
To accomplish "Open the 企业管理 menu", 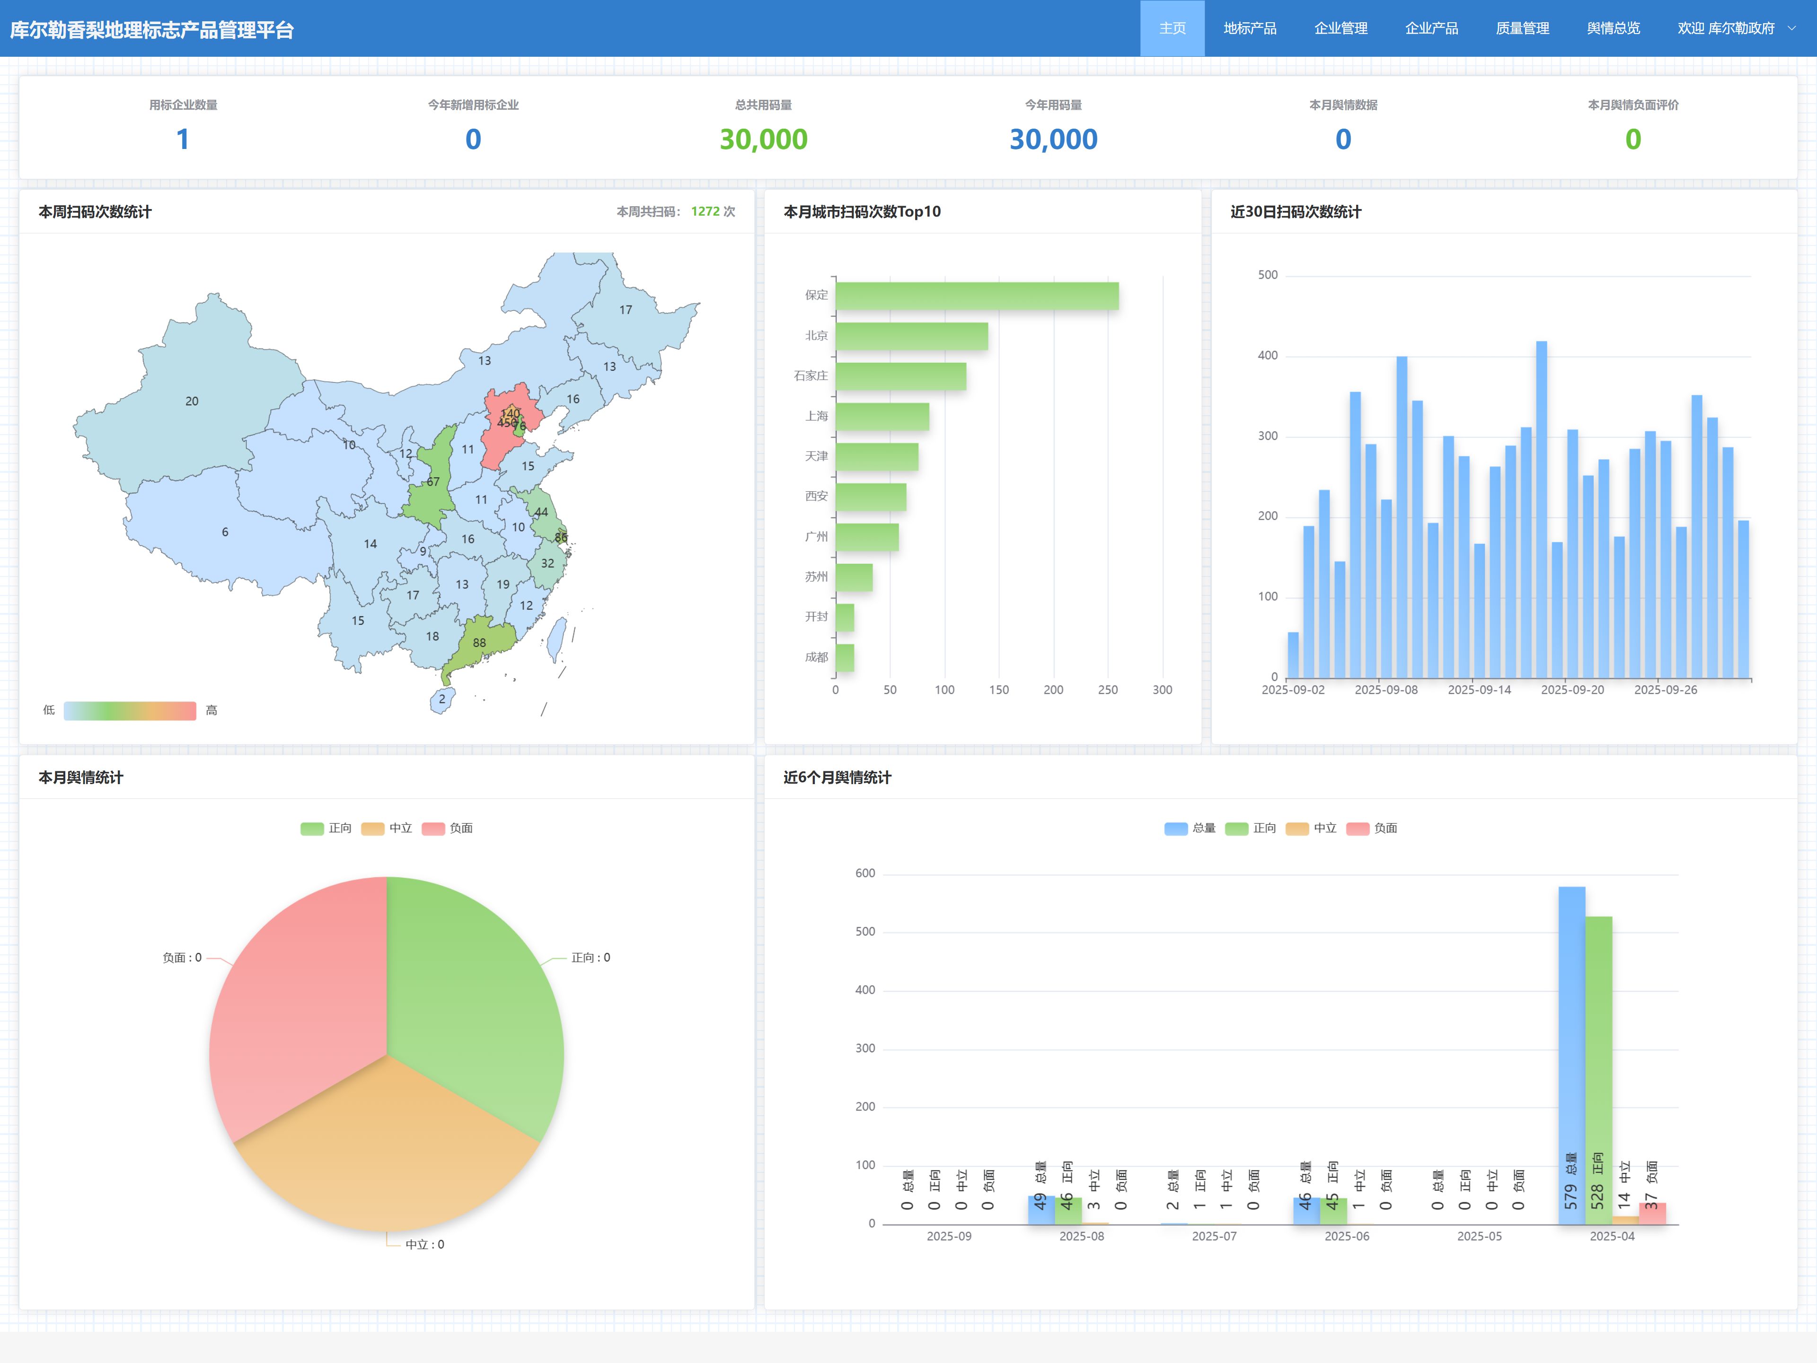I will pyautogui.click(x=1341, y=28).
